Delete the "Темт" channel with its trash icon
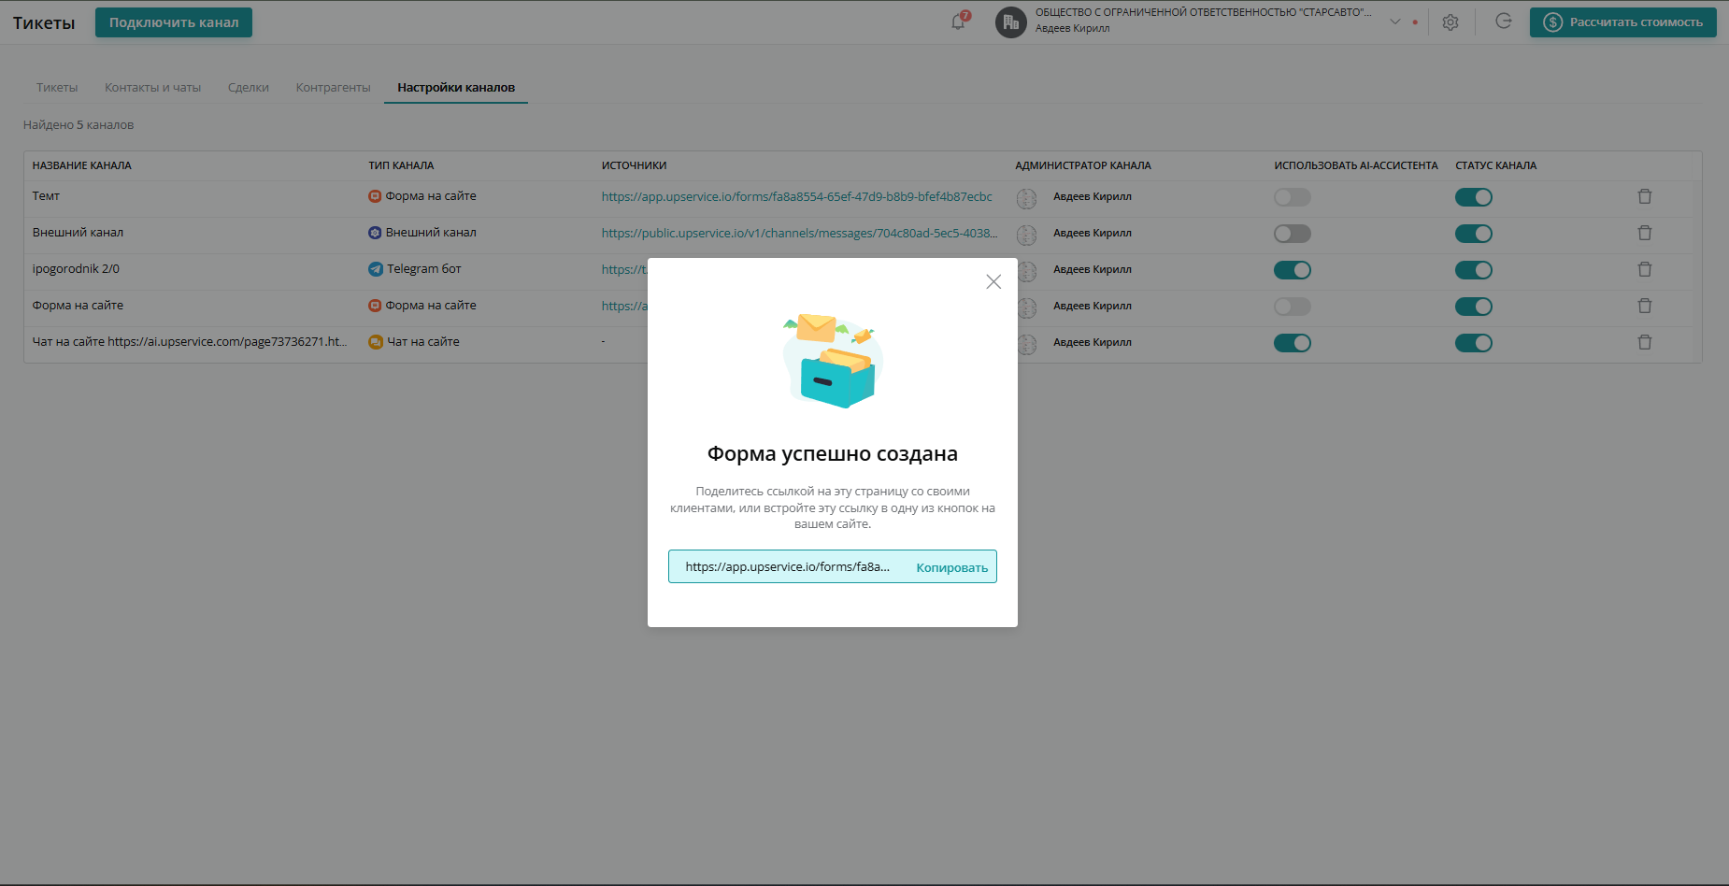This screenshot has height=886, width=1729. [1645, 196]
